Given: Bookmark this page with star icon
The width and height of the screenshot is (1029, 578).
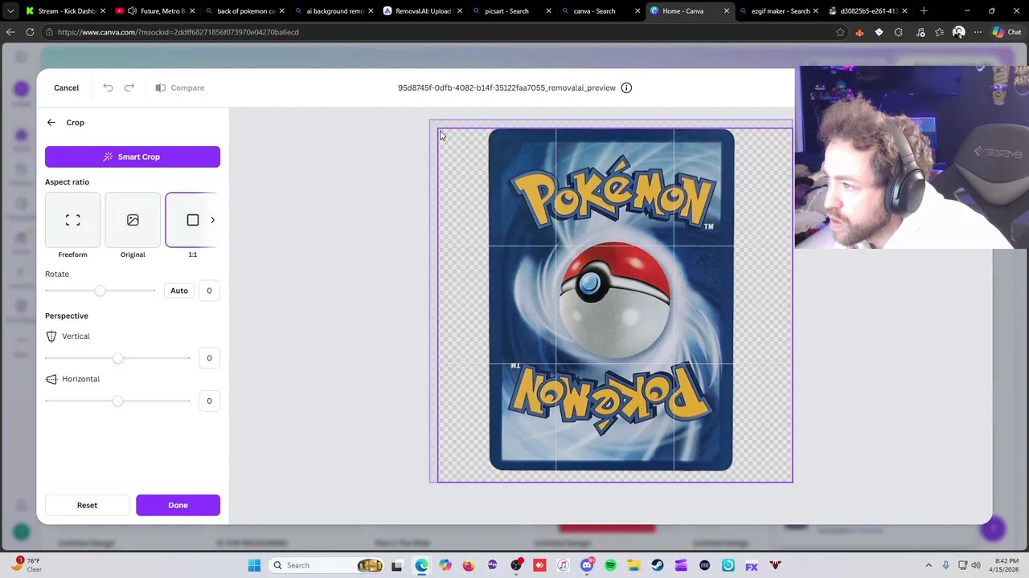Looking at the screenshot, I should click(x=840, y=32).
